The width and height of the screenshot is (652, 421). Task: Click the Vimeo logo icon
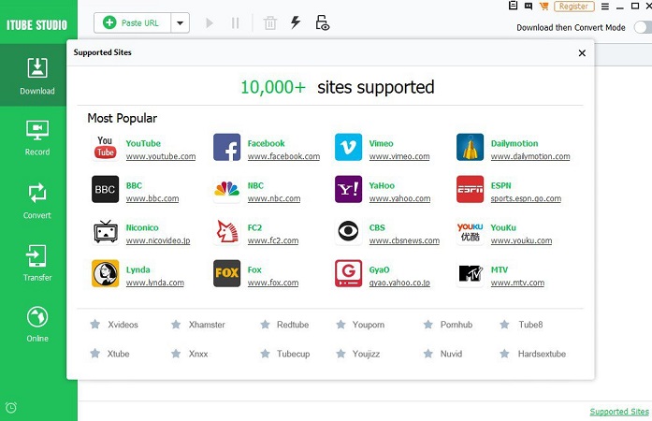click(x=349, y=147)
